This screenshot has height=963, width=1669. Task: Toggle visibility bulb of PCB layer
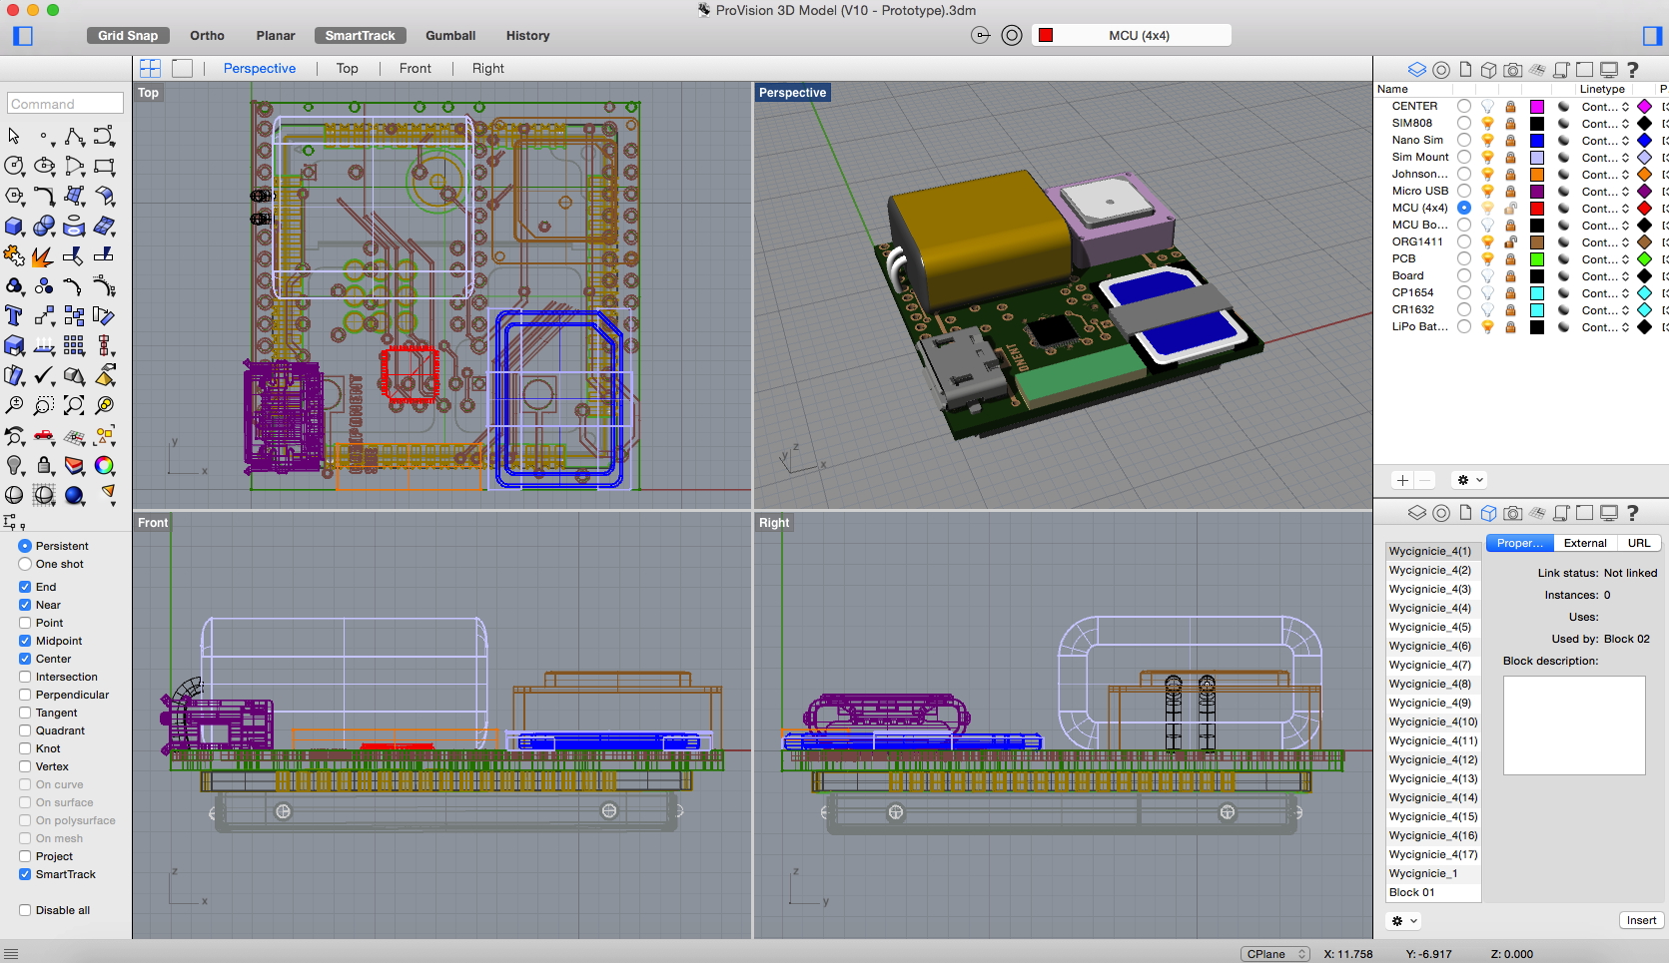pos(1487,259)
